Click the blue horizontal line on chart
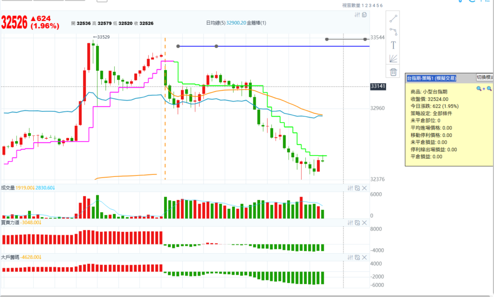 289,46
